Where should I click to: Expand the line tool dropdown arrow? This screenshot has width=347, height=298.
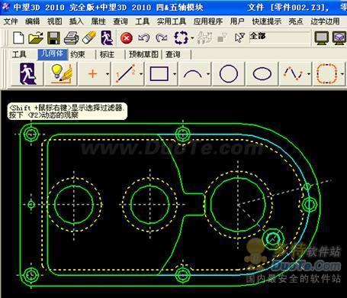click(x=141, y=74)
